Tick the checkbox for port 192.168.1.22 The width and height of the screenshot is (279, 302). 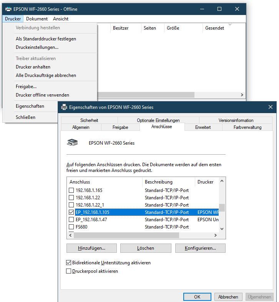pyautogui.click(x=71, y=198)
